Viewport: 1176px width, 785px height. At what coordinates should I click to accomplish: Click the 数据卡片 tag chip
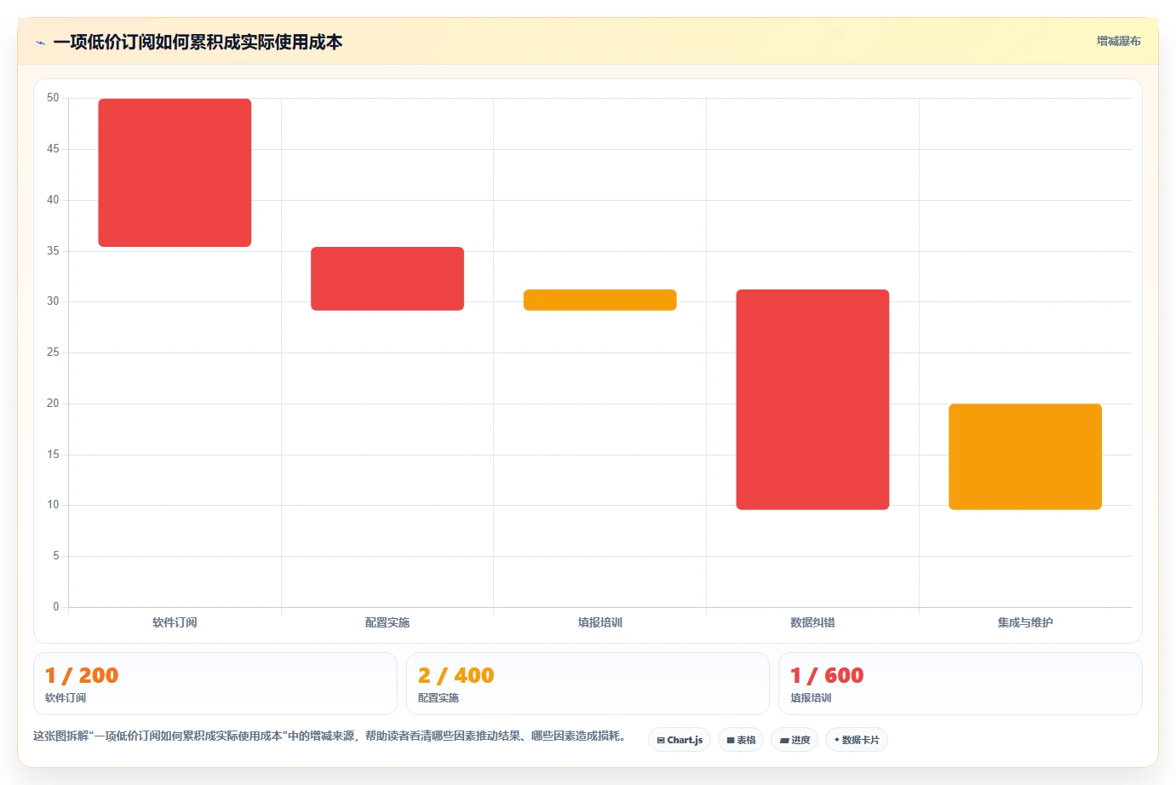857,740
